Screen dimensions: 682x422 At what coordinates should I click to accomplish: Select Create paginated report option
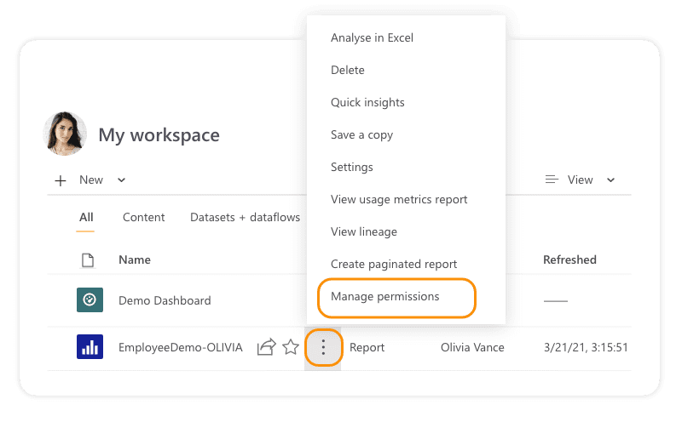(394, 264)
